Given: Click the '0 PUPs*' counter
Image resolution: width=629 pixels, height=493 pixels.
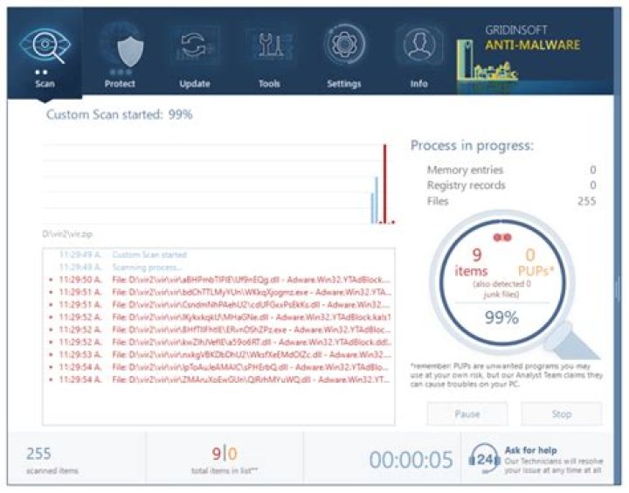Looking at the screenshot, I should [x=536, y=262].
